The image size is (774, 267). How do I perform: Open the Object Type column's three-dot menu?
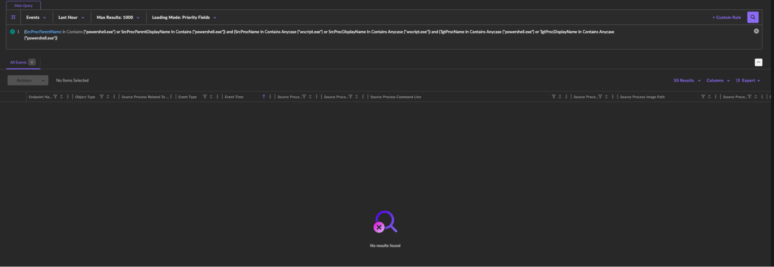(114, 97)
